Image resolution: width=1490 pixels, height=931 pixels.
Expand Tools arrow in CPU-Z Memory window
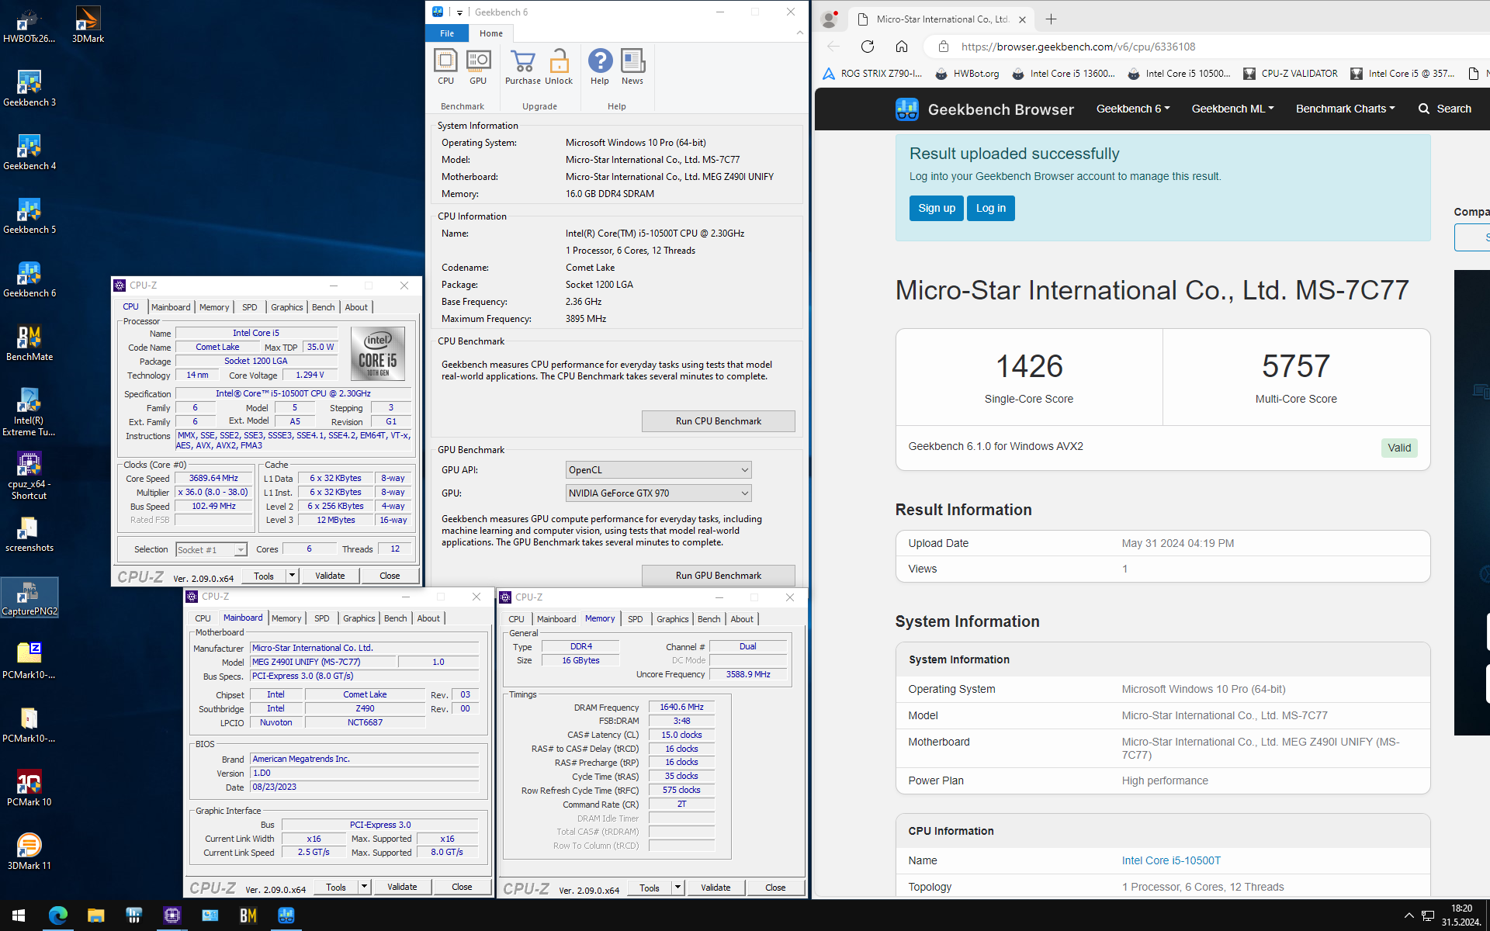(678, 888)
